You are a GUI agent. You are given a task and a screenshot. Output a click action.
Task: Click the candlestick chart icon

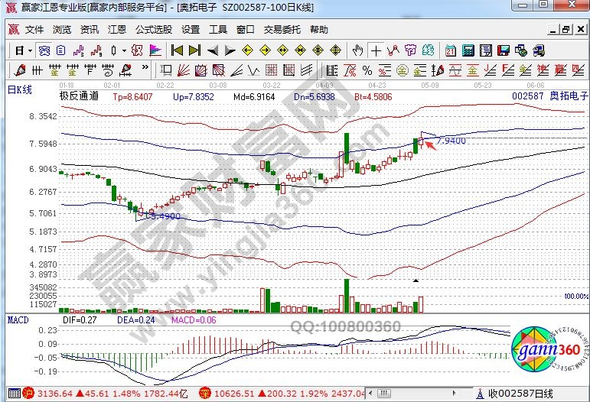click(x=114, y=50)
